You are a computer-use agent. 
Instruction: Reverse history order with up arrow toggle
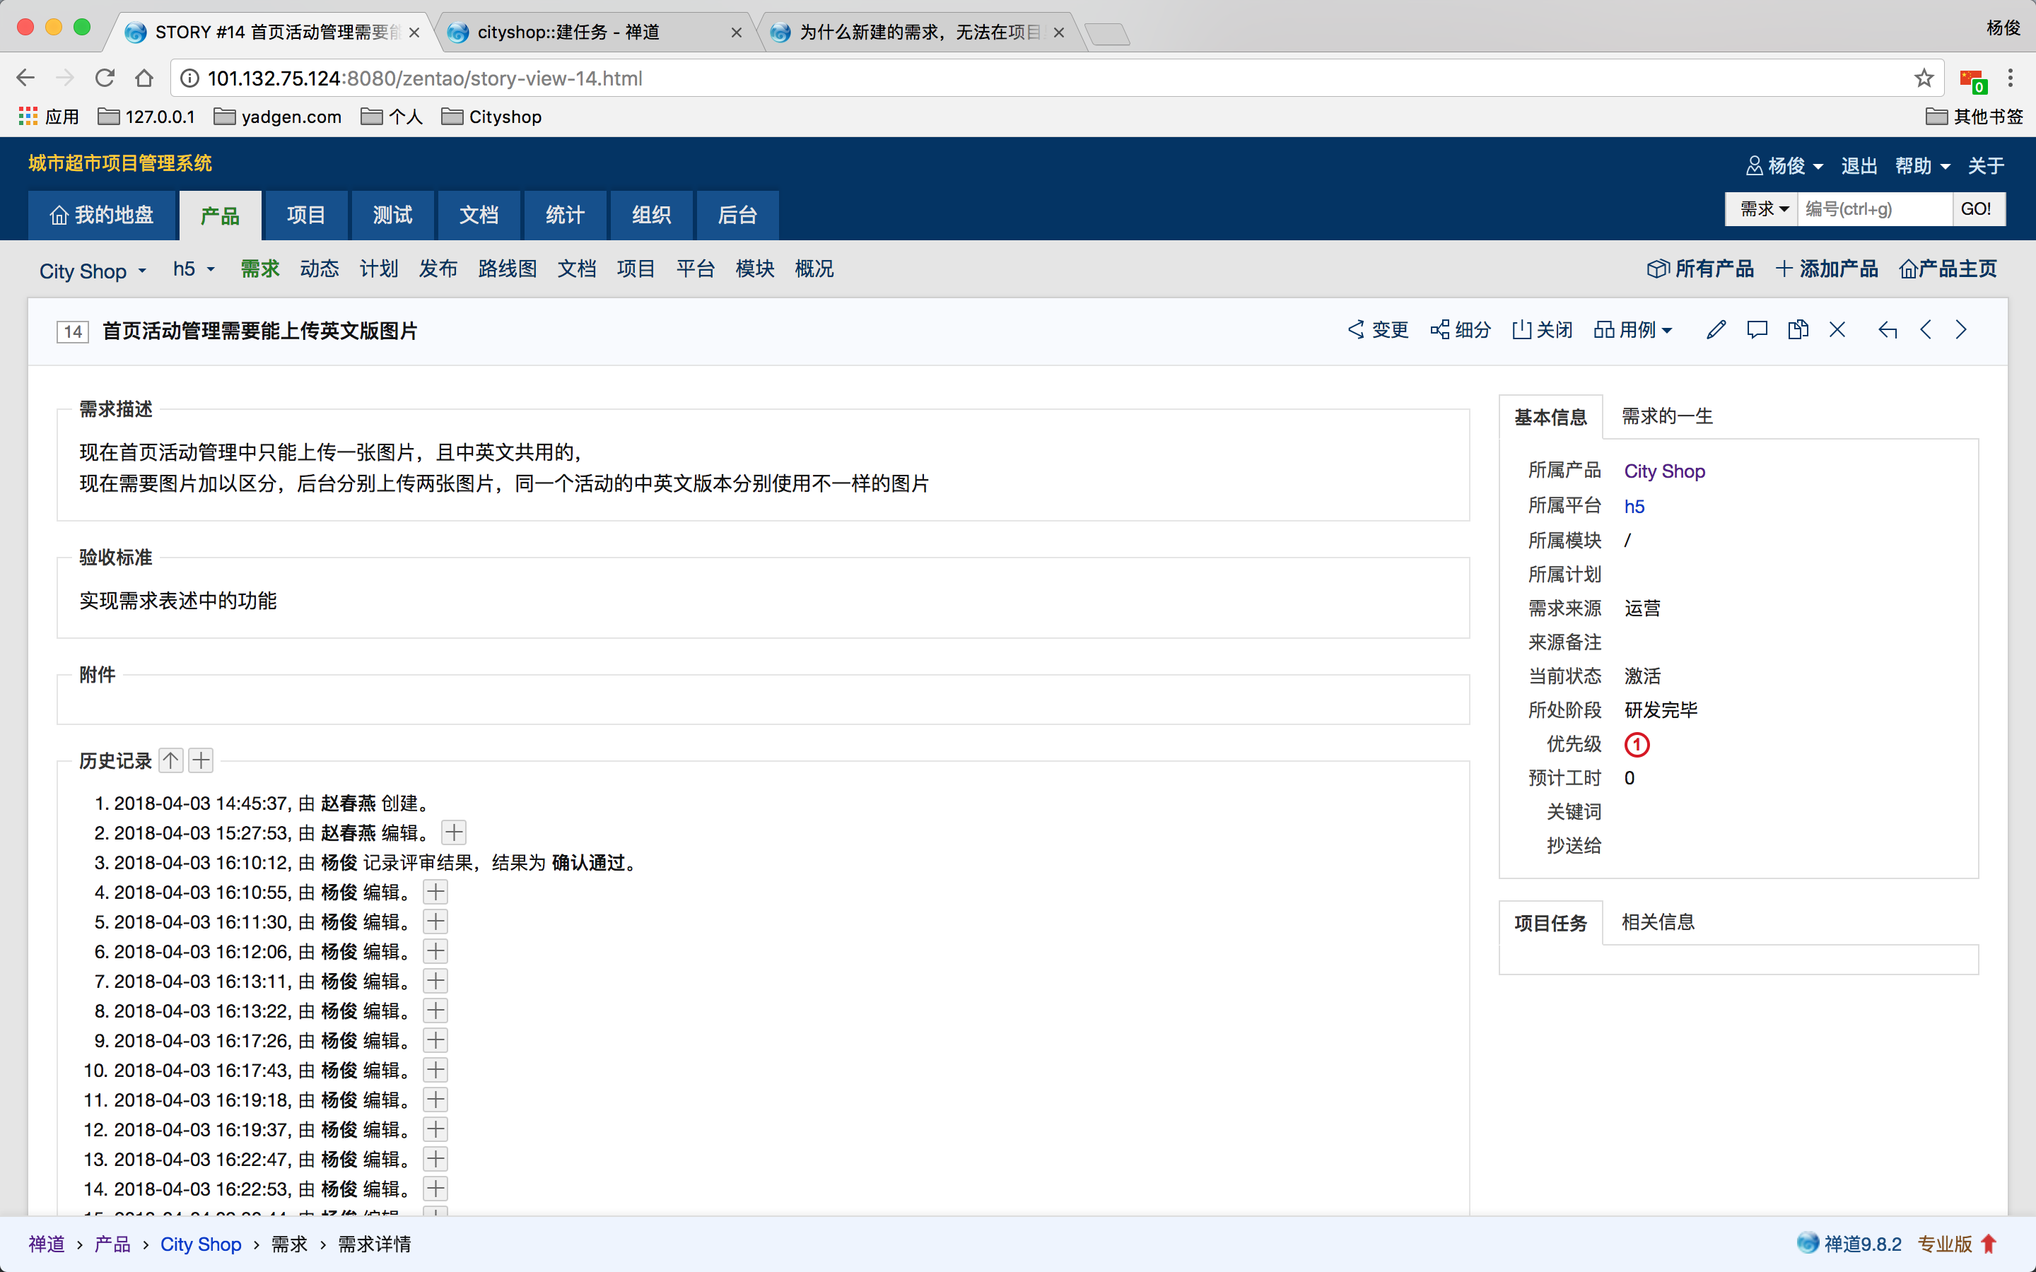pos(171,760)
